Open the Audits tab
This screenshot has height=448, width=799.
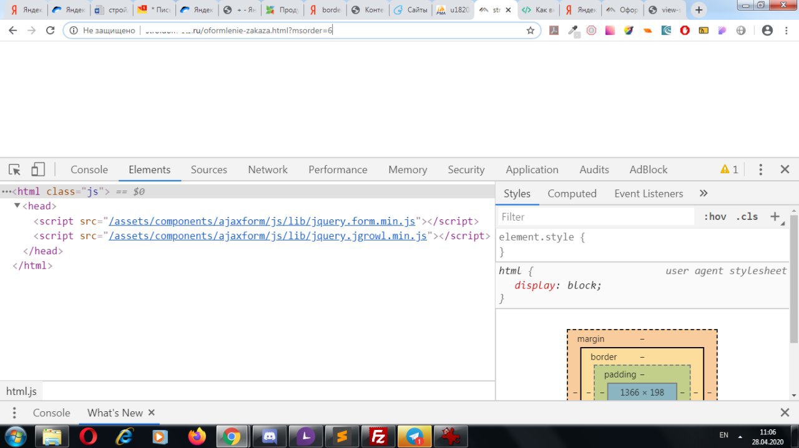click(x=594, y=169)
